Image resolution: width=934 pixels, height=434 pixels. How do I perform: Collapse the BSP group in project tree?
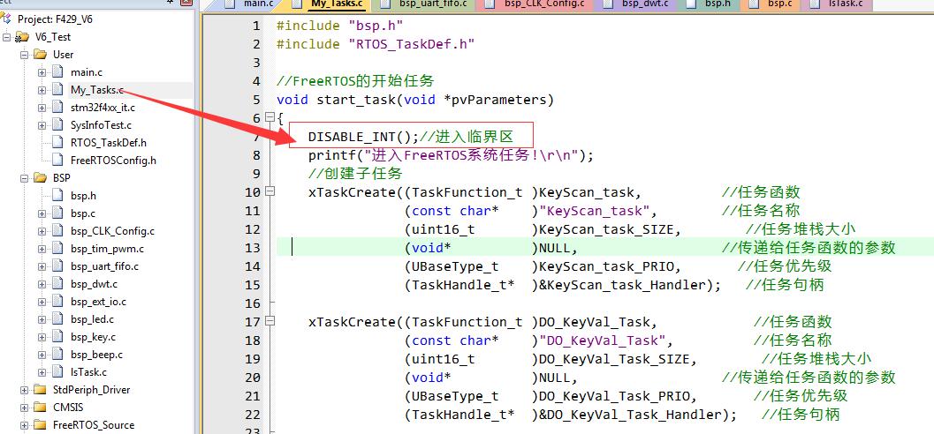click(24, 178)
